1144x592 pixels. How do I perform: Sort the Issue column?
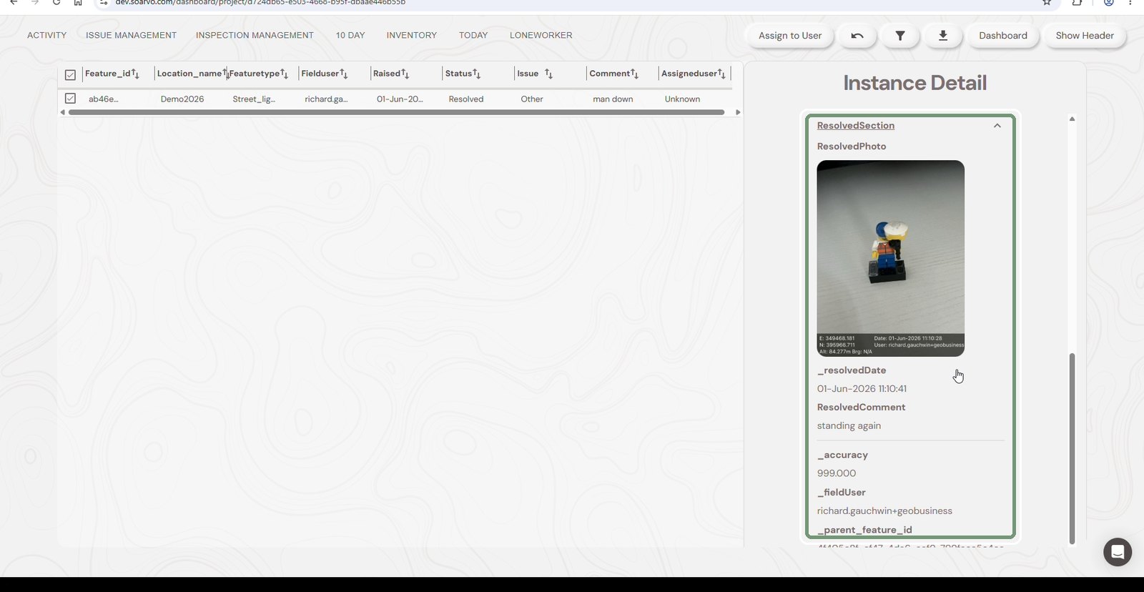548,74
